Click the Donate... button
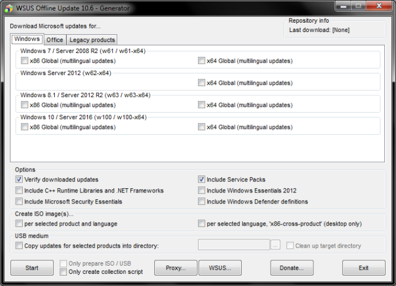Image resolution: width=396 pixels, height=286 pixels. [292, 268]
